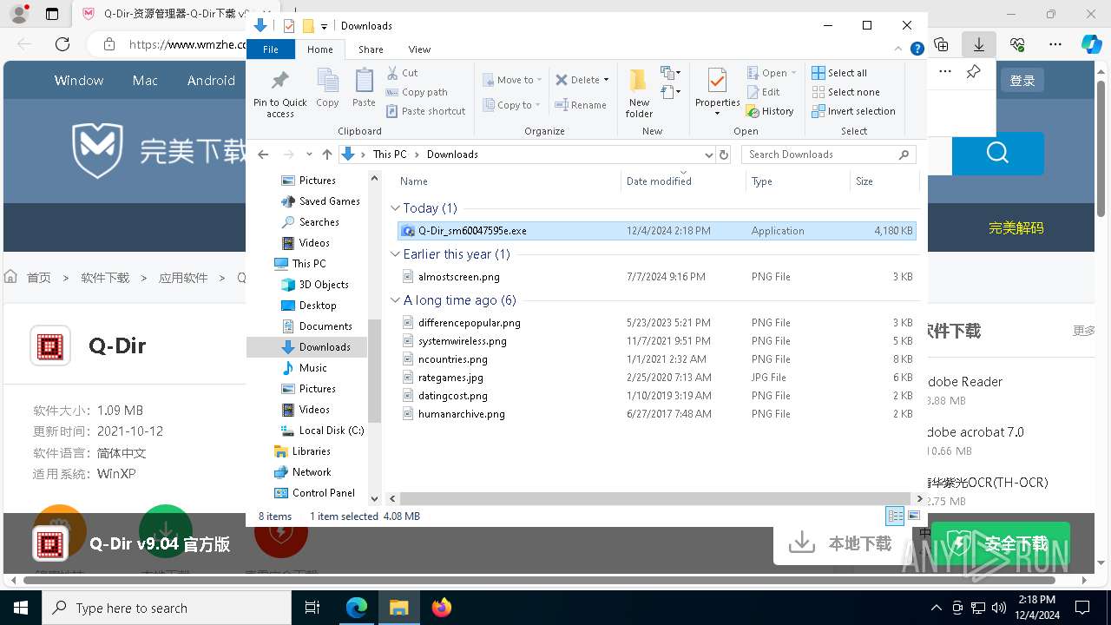Select Saved Games in navigation pane
The height and width of the screenshot is (625, 1111).
(329, 201)
